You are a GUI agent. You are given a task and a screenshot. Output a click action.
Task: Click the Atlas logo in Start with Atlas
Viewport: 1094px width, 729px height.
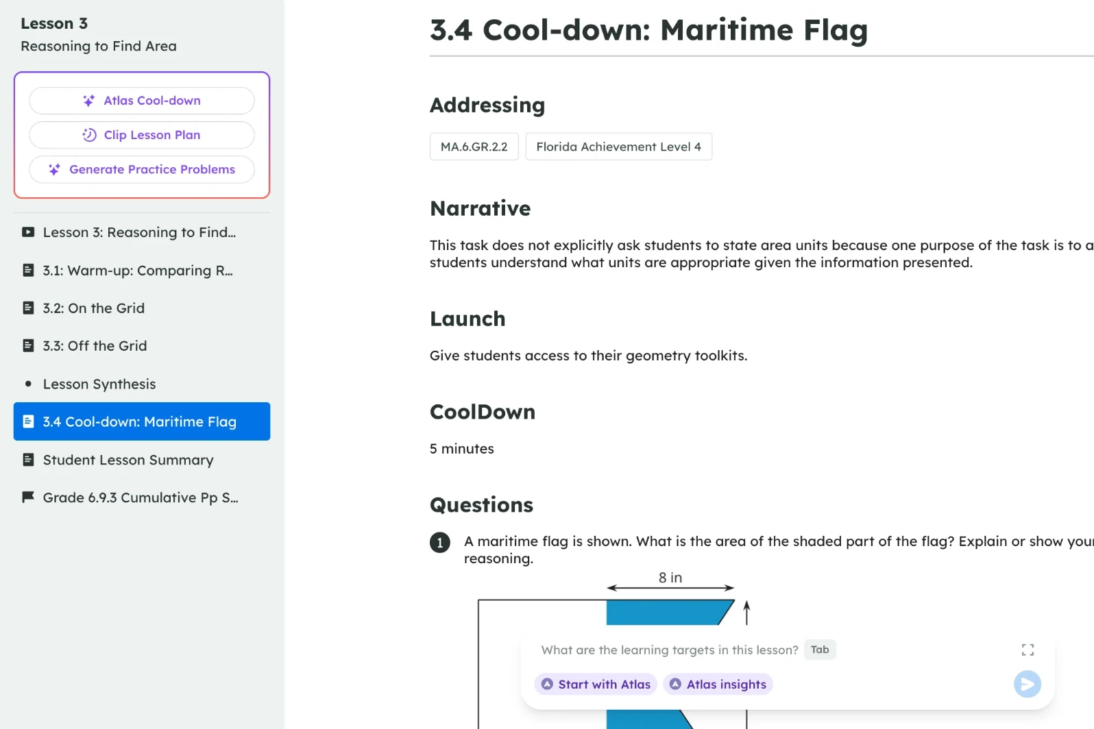click(x=547, y=684)
